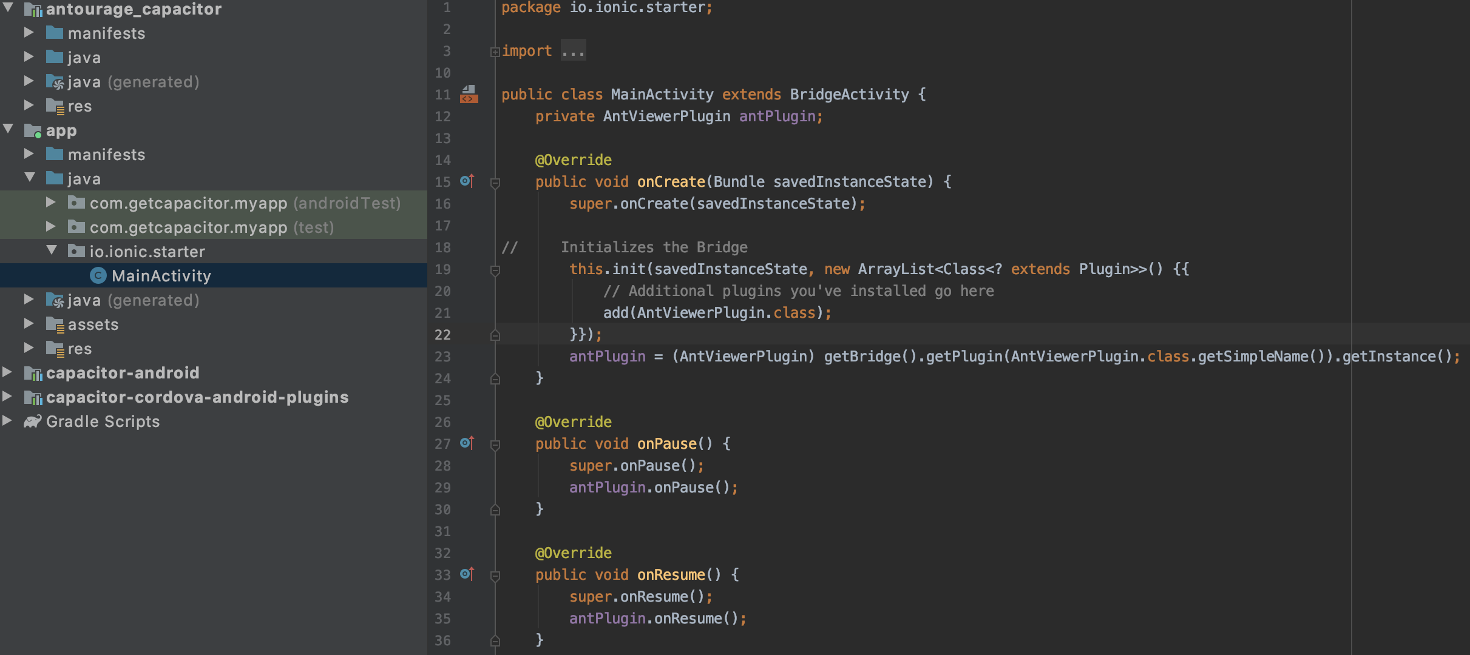The height and width of the screenshot is (655, 1470).
Task: Collapse onCreate method using fold marker
Action: (495, 182)
